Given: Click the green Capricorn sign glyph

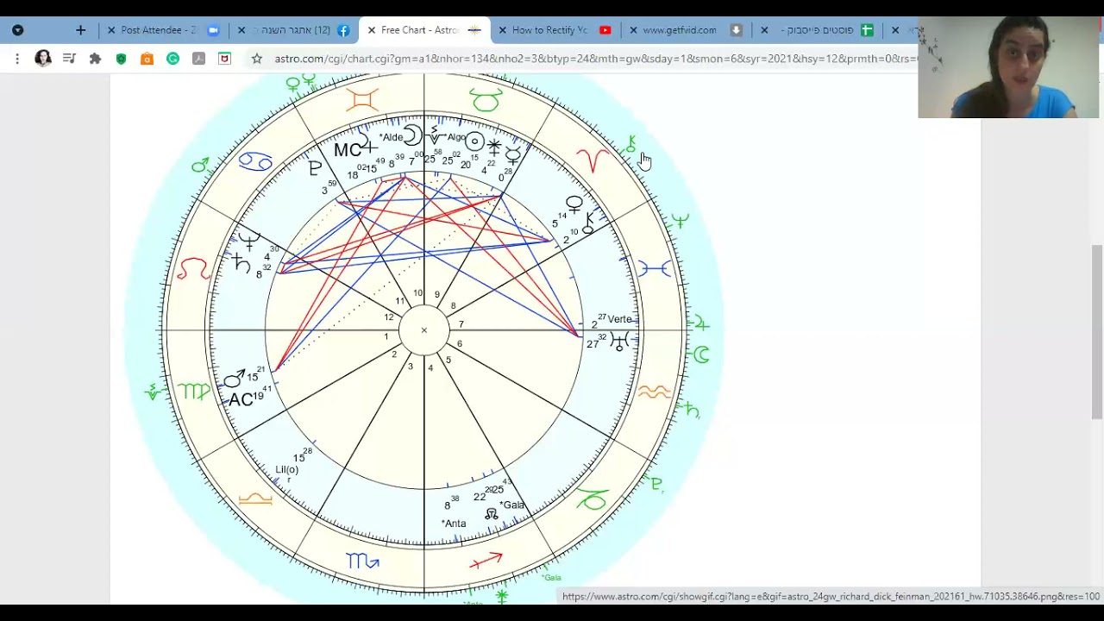Looking at the screenshot, I should 592,499.
